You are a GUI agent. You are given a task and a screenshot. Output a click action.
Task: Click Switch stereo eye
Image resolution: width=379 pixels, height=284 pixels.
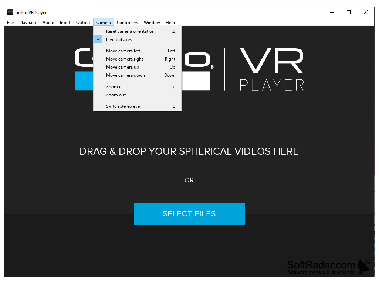(x=137, y=106)
